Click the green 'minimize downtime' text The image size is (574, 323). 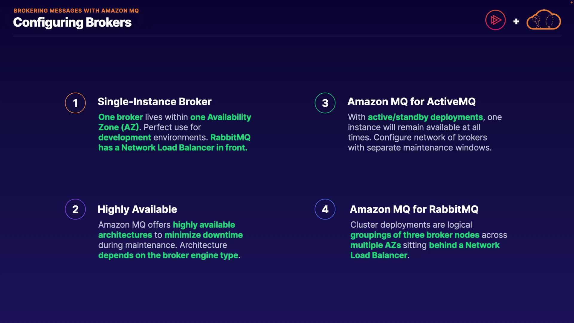pyautogui.click(x=203, y=235)
